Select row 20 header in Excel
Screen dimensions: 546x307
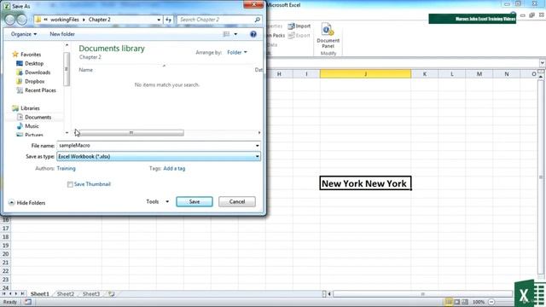pos(6,254)
